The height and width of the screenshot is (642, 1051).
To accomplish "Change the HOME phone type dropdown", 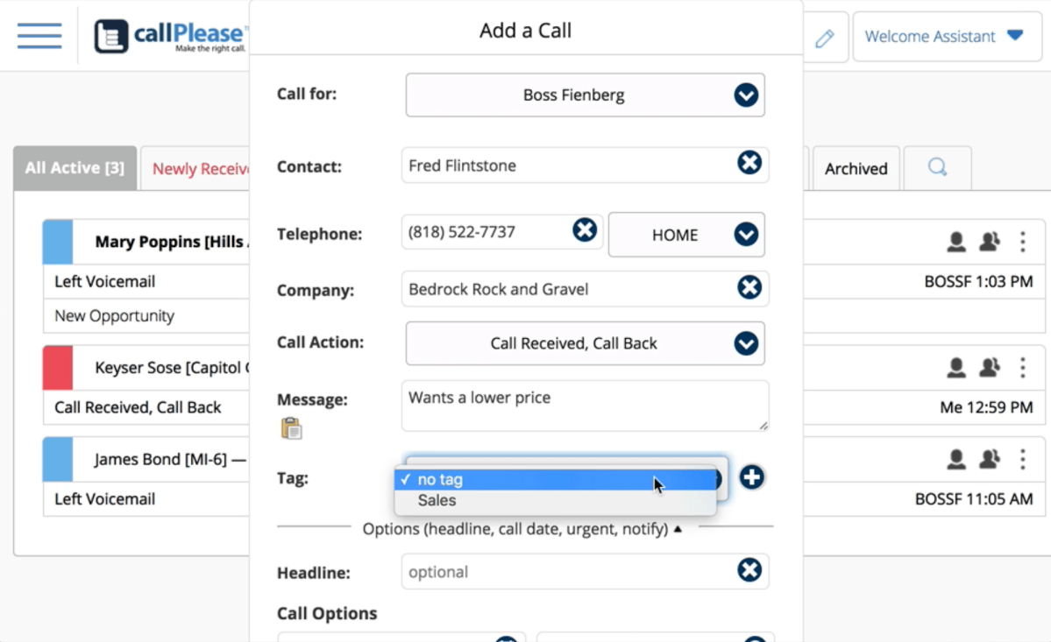I will pos(746,235).
